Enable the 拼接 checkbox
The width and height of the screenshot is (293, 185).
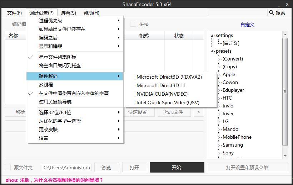pyautogui.click(x=133, y=24)
